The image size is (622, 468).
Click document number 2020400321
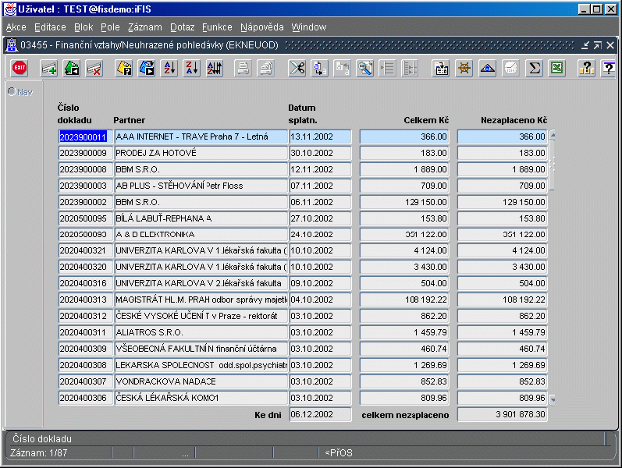click(85, 250)
